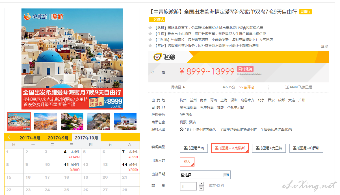Click the main Santorini product image

pos(72,59)
